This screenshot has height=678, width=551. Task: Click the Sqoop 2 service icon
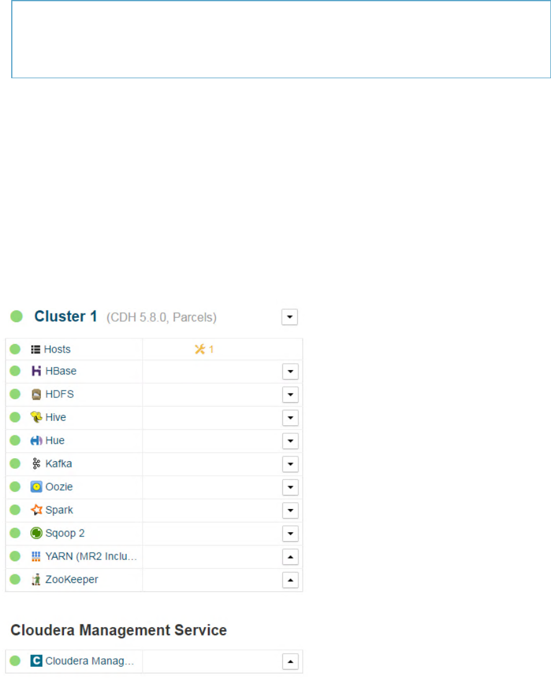pyautogui.click(x=36, y=533)
